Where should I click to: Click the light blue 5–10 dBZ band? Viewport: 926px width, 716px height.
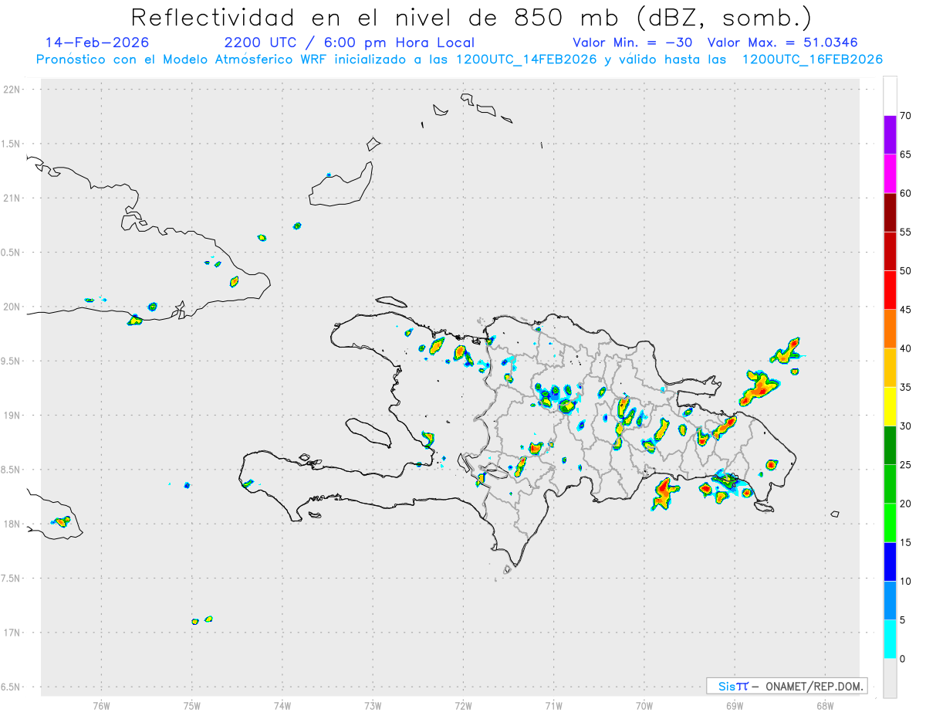(x=890, y=601)
